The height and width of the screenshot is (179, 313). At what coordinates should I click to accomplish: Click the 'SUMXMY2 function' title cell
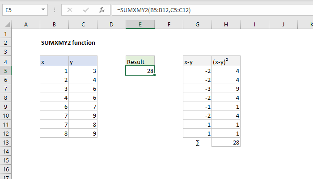click(68, 43)
